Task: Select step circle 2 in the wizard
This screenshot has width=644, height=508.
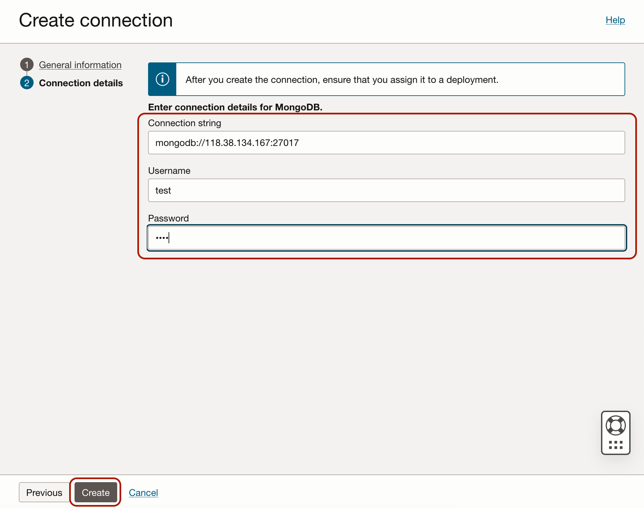Action: coord(27,83)
